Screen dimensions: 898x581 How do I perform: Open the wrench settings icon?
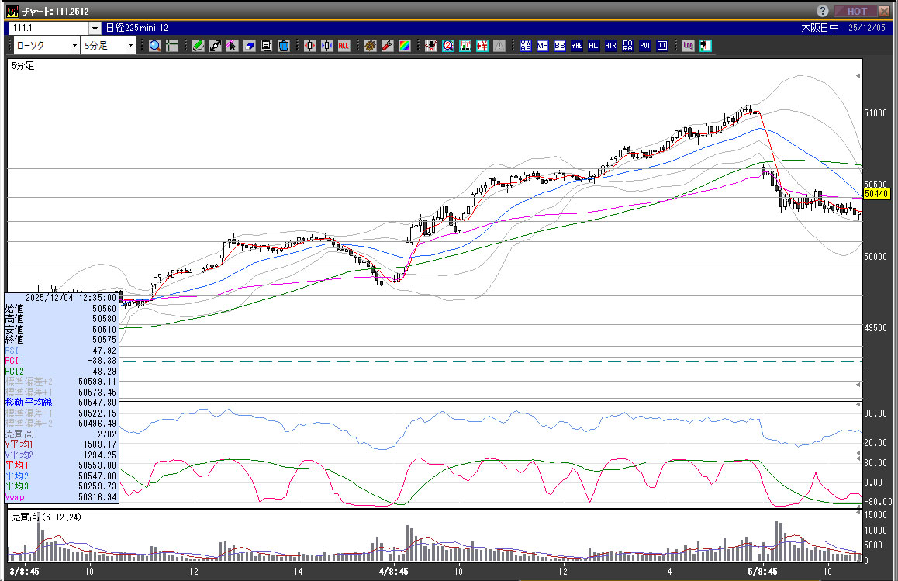388,46
